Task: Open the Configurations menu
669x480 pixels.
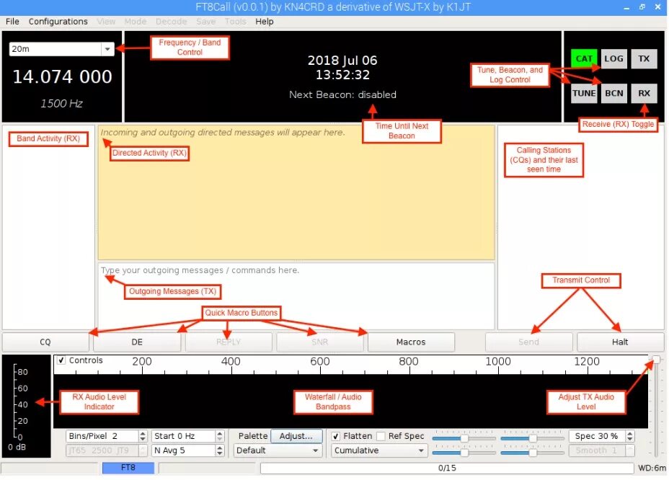Action: [x=58, y=22]
